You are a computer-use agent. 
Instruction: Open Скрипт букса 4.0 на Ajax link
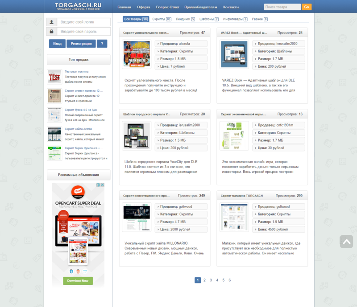pos(81,110)
